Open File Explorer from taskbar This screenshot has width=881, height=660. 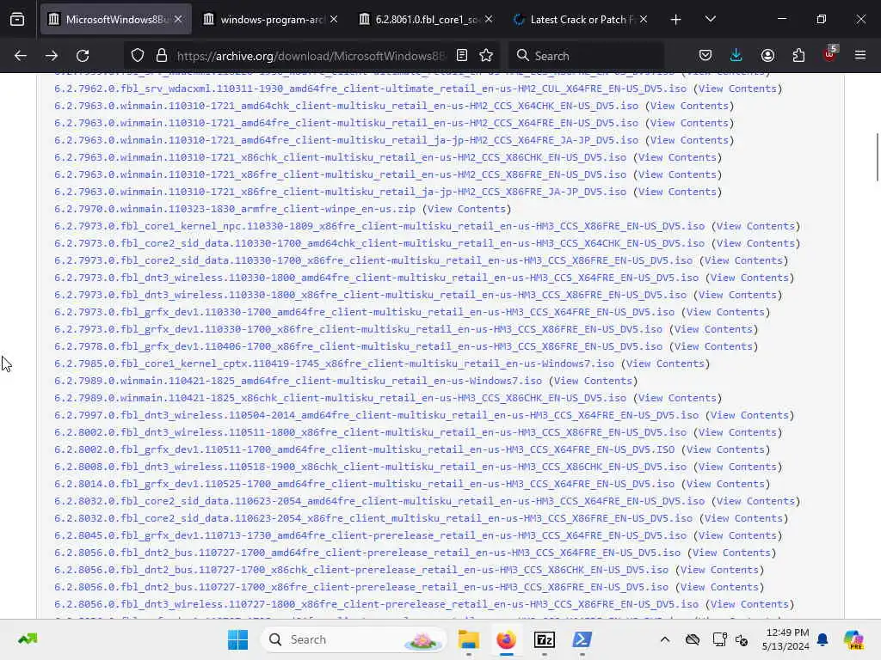tap(469, 639)
